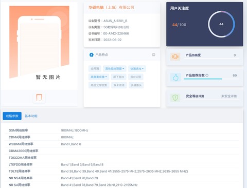Click the 屏下指纹 feature tag
Viewport: 247px width, 188px height.
tap(118, 77)
